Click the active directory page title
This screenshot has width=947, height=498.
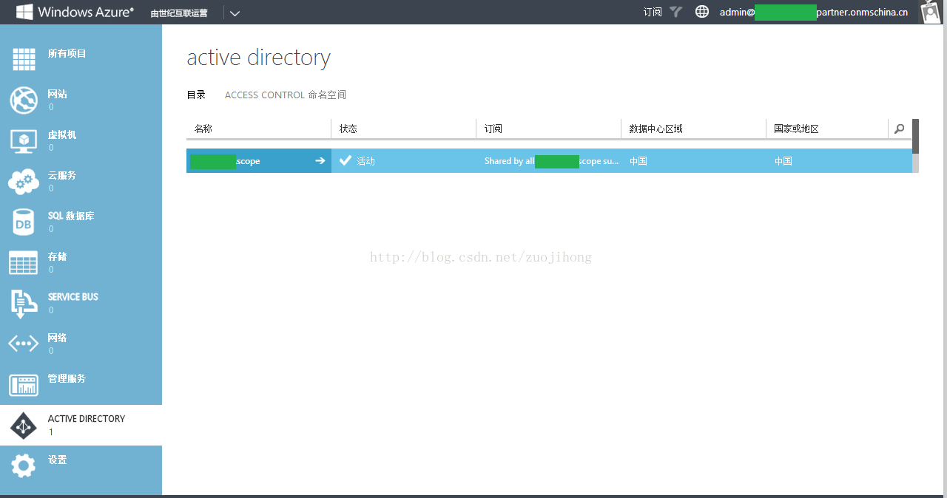pos(258,58)
